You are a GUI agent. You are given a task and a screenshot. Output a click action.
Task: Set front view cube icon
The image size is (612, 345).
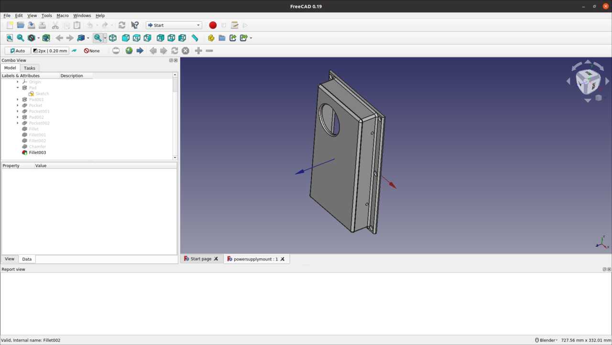[x=126, y=38]
